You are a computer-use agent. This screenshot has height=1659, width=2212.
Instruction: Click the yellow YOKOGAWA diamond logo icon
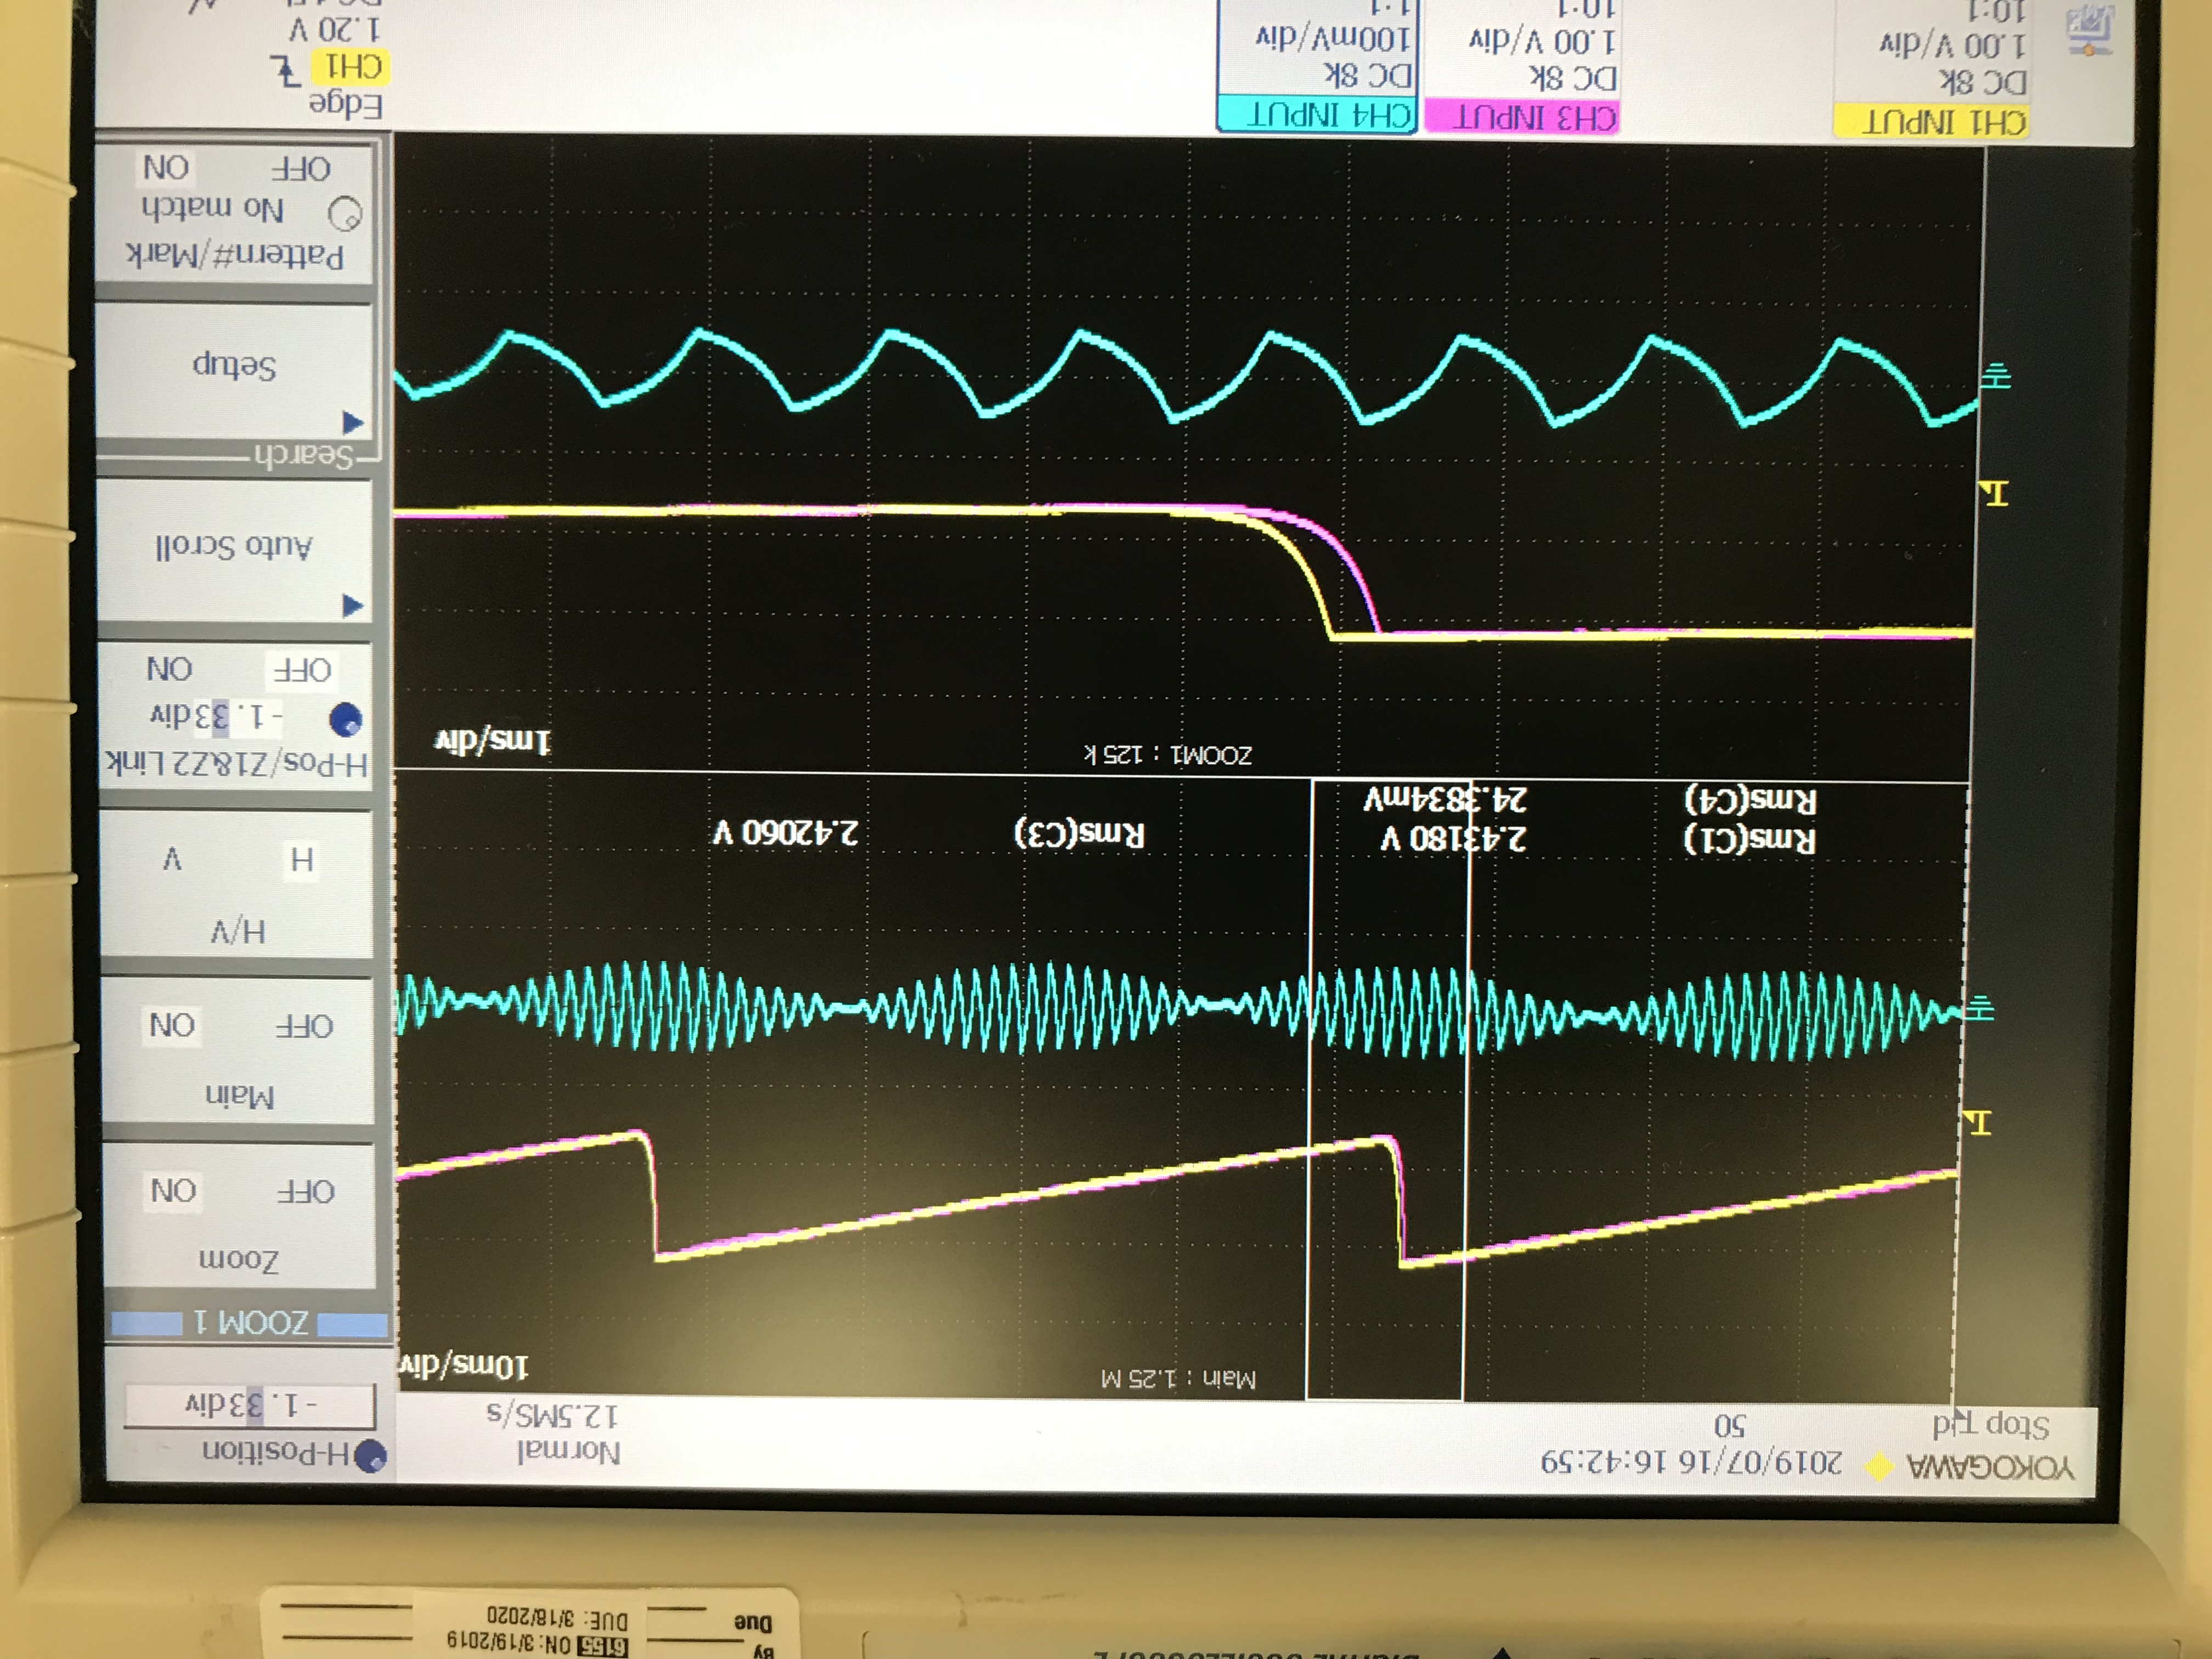(1879, 1467)
